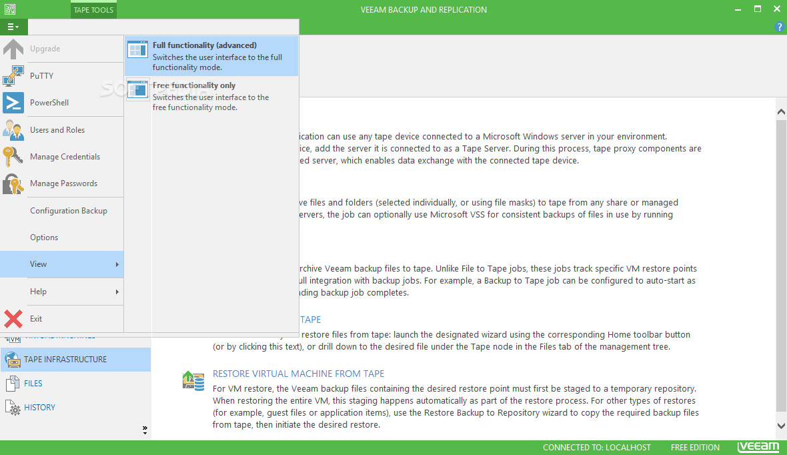Select PowerShell menu entry
787x455 pixels.
coord(62,103)
